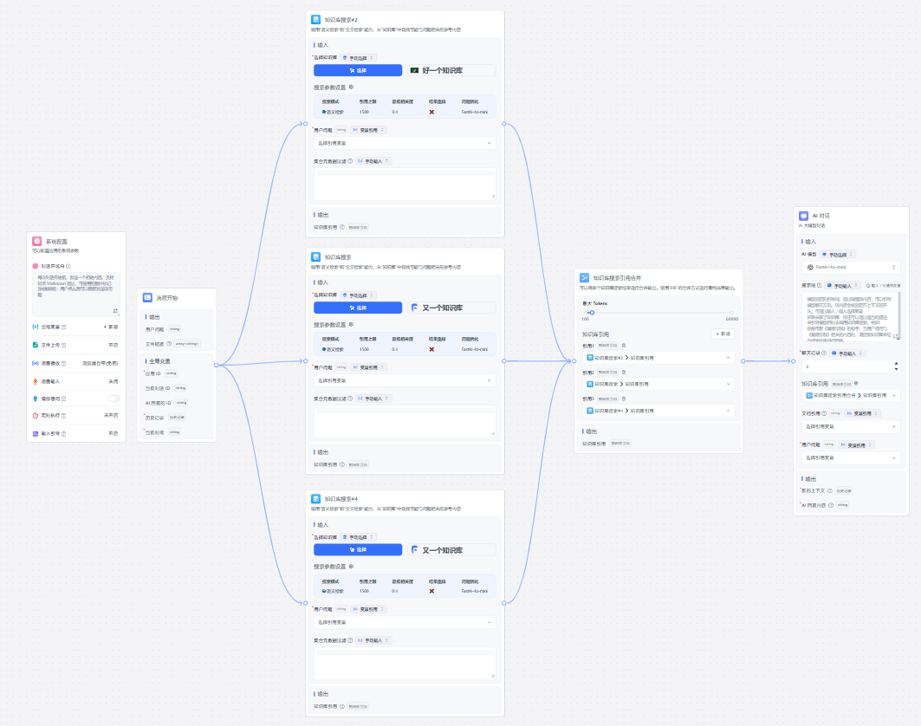Image resolution: width=921 pixels, height=726 pixels.
Task: Switch 提示词 input mode from 手动输入
Action: (841, 284)
